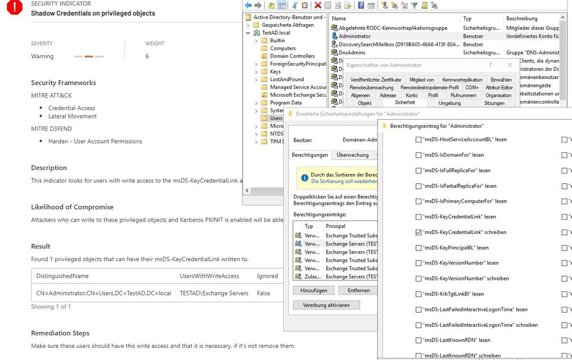The height and width of the screenshot is (360, 572).
Task: Click the filter funnel toolbar icon
Action: coord(414,5)
